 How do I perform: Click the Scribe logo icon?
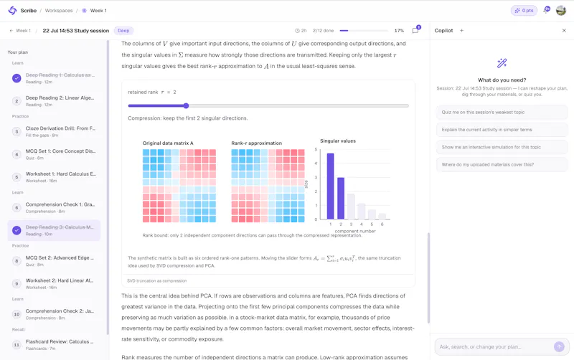12,11
